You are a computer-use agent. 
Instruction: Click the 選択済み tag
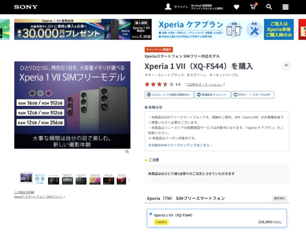click(279, 198)
